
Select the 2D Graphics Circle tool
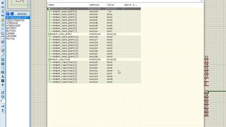[x=2, y=64]
